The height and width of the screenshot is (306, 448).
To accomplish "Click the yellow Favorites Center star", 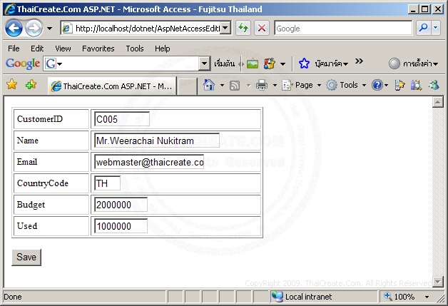I will [11, 84].
